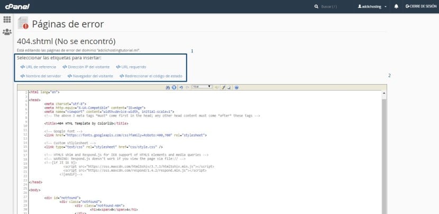Click the div class="notfound-404" code line
439x214 pixels.
tap(99, 206)
